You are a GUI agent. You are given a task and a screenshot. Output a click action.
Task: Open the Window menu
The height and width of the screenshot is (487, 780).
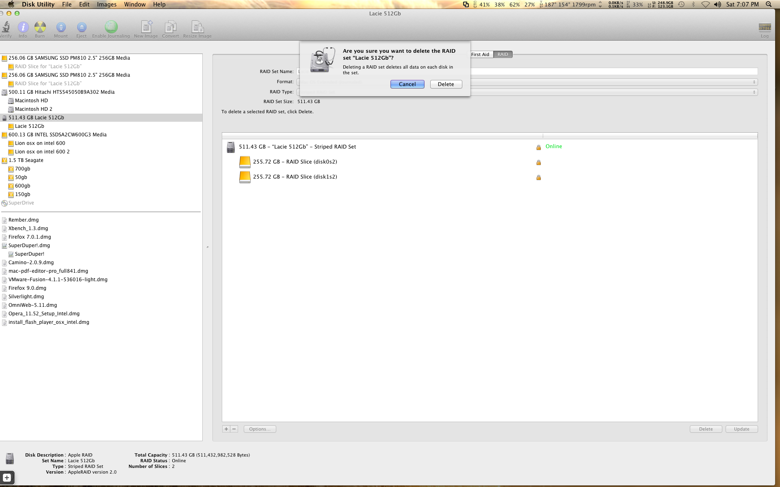135,4
